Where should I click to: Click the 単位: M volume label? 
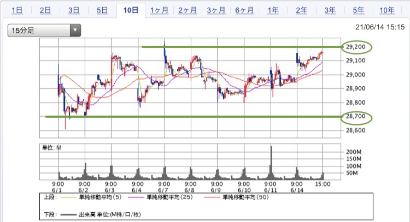click(x=52, y=148)
